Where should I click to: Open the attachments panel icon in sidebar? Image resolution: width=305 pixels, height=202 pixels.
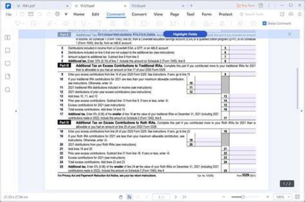[7, 76]
